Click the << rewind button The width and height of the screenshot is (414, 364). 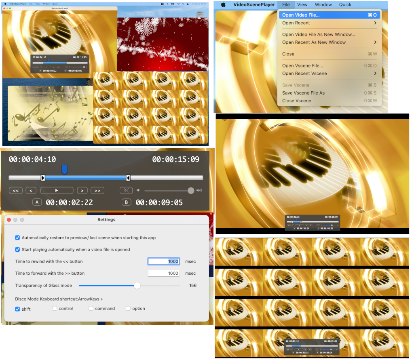tap(15, 190)
